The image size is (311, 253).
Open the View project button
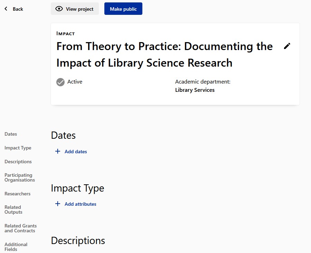click(x=75, y=9)
